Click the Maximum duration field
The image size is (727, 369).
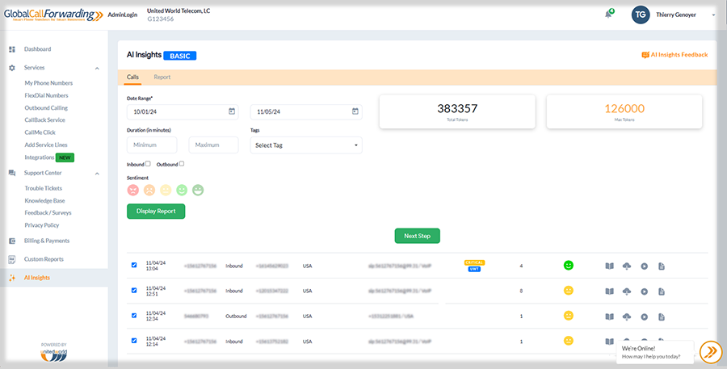point(214,145)
